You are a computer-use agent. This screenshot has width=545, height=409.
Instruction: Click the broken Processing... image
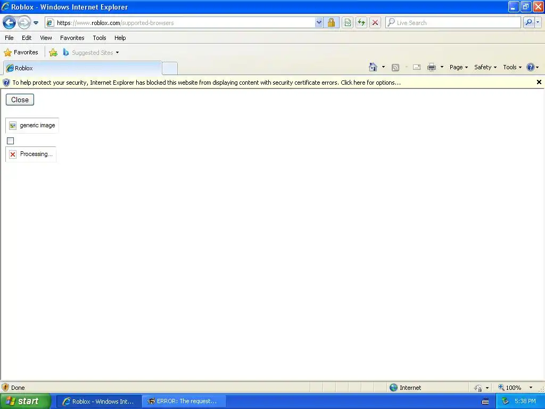point(31,154)
